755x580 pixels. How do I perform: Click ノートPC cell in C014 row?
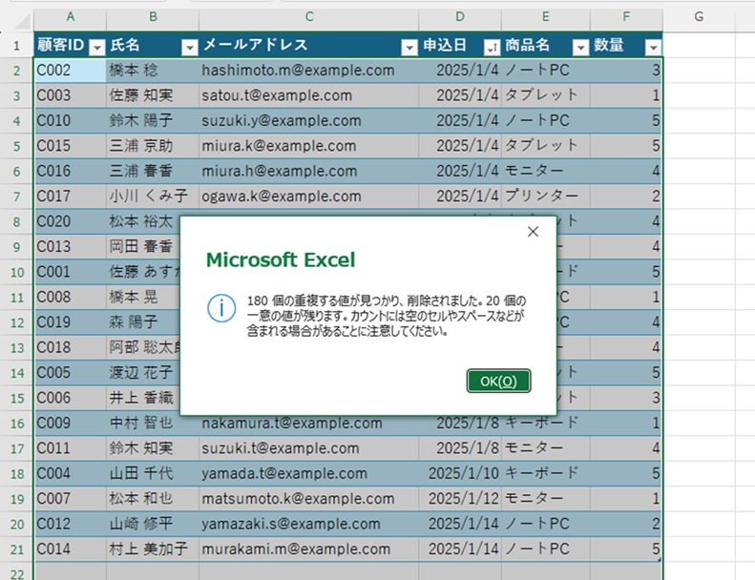(x=546, y=549)
